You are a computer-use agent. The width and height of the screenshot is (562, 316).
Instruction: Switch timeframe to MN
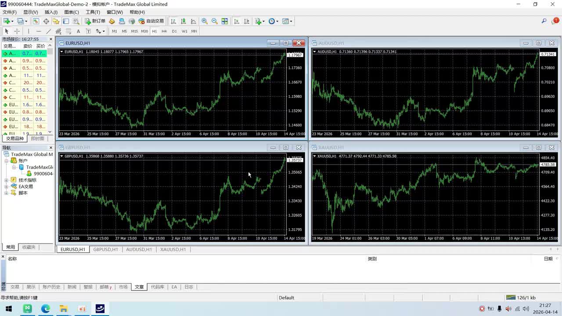(194, 31)
